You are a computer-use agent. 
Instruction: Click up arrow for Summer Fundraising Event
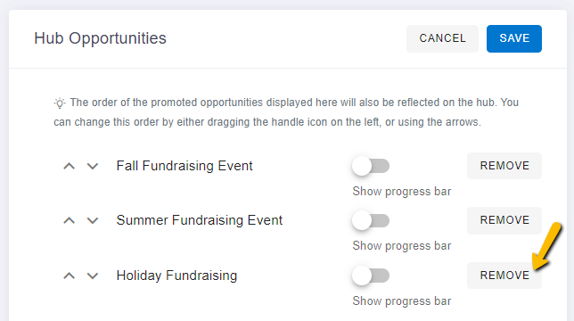70,221
